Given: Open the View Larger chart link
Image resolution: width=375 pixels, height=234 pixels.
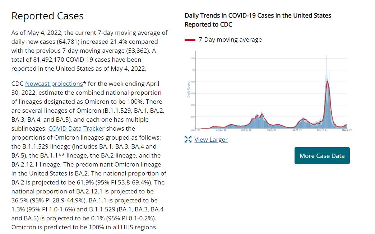Looking at the screenshot, I should [x=211, y=140].
